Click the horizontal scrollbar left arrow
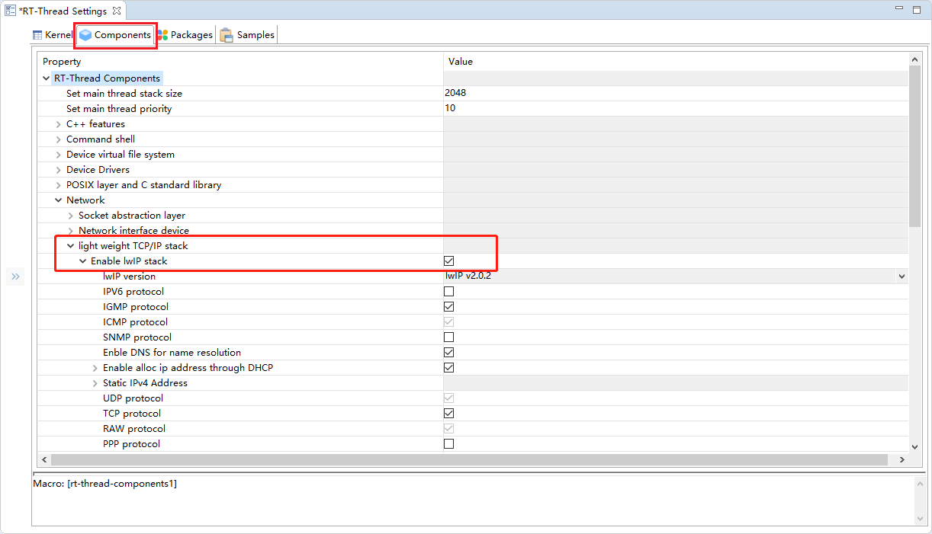 tap(44, 460)
